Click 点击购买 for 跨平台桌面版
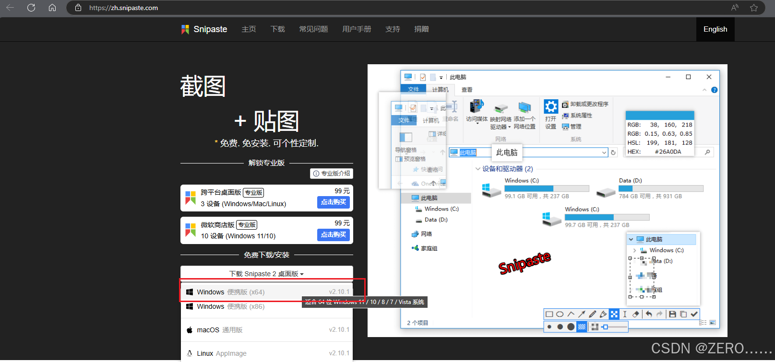Screen dimensions: 775x362 coord(334,202)
